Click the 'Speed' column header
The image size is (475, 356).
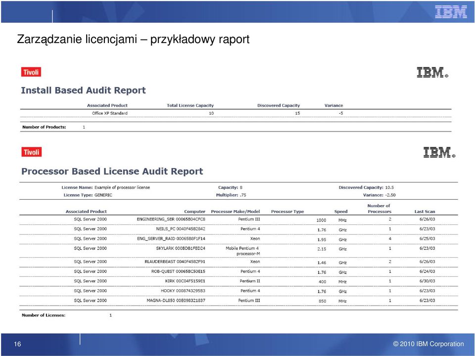pyautogui.click(x=341, y=212)
